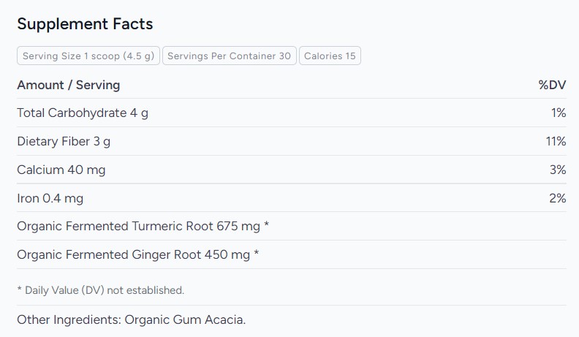
Task: Select Organic Fermented Turmeric Root 675 mg
Action: click(x=138, y=226)
